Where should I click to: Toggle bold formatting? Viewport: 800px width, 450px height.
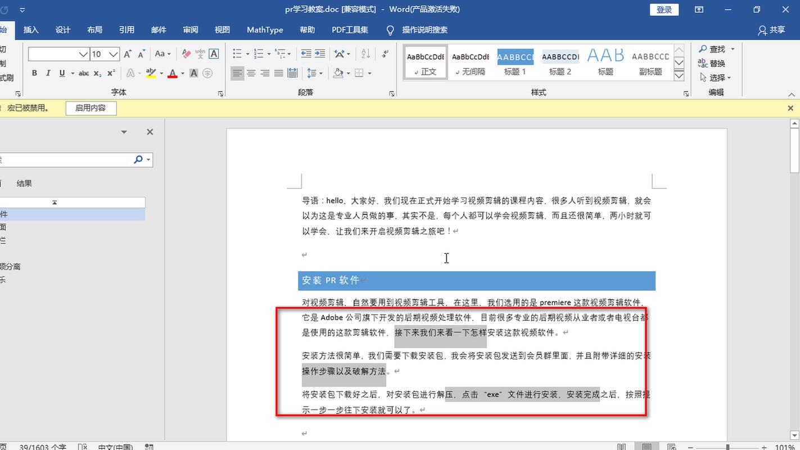[x=34, y=73]
